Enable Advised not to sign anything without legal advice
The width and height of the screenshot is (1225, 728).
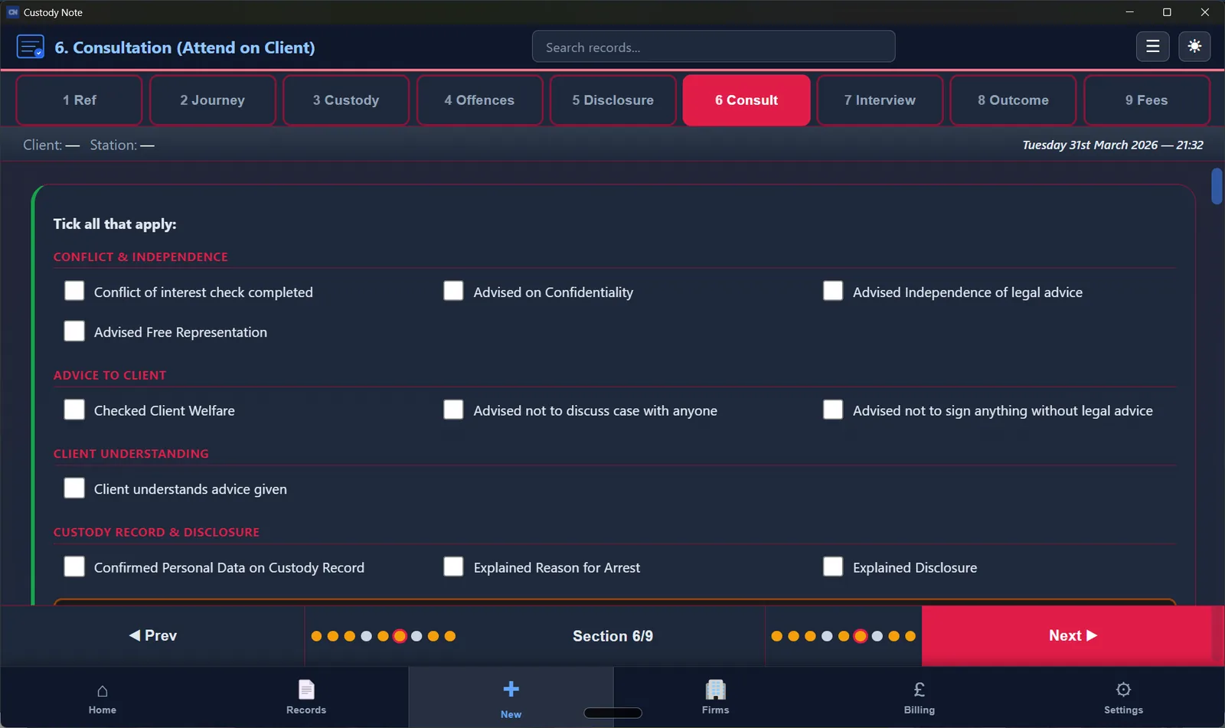(x=832, y=410)
